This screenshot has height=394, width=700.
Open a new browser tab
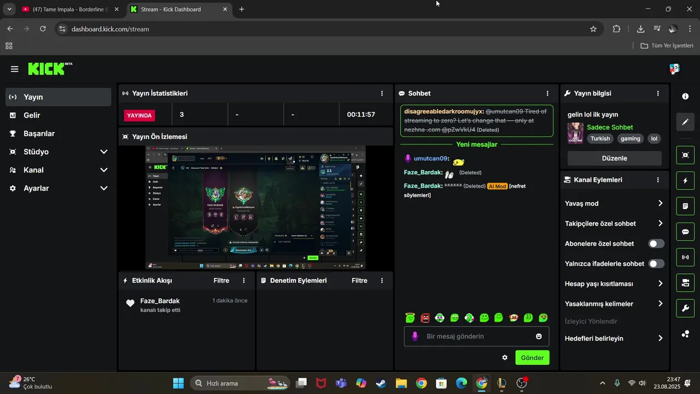242,9
